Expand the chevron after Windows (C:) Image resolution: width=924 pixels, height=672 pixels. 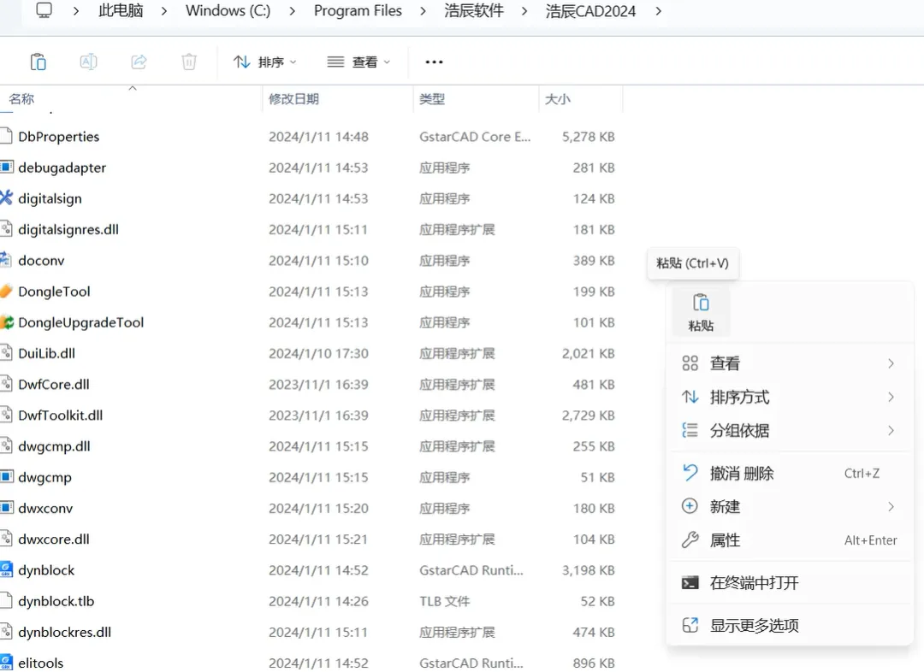[x=293, y=11]
